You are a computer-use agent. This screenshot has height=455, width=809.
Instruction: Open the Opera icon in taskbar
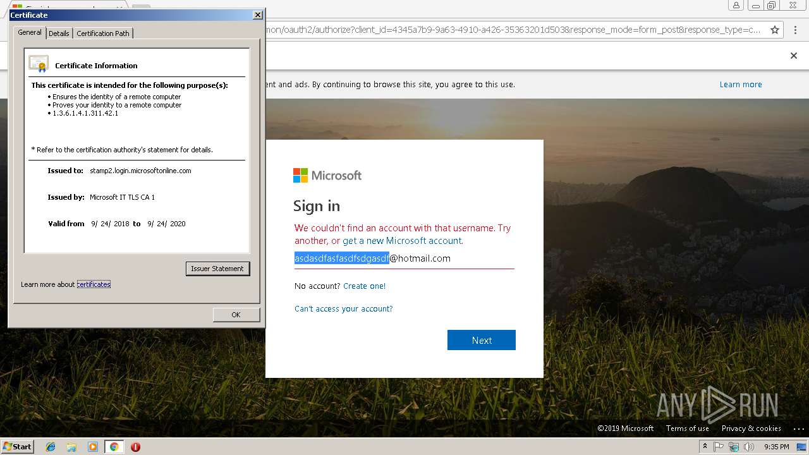[x=135, y=447]
